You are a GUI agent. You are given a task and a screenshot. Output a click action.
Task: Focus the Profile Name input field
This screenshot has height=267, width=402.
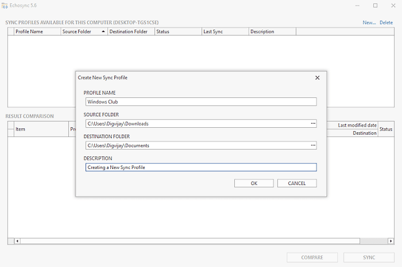pyautogui.click(x=201, y=102)
